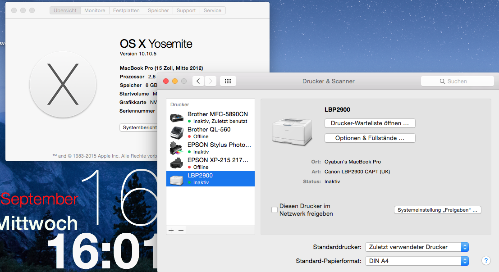Switch to the Monitore tab

click(x=95, y=10)
